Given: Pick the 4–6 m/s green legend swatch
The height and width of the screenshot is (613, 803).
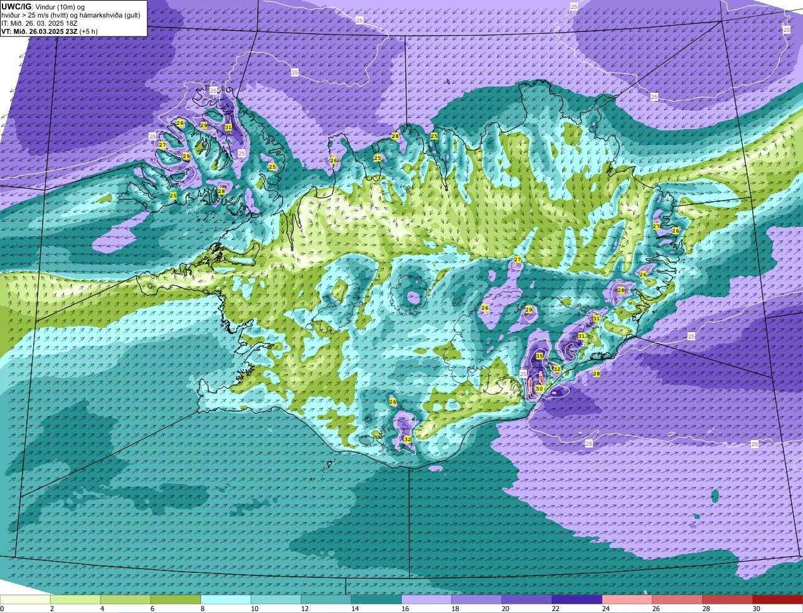Looking at the screenshot, I should point(125,599).
